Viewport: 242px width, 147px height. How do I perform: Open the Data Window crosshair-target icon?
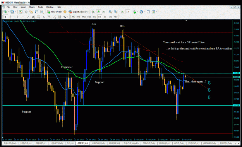pyautogui.click(x=26, y=12)
